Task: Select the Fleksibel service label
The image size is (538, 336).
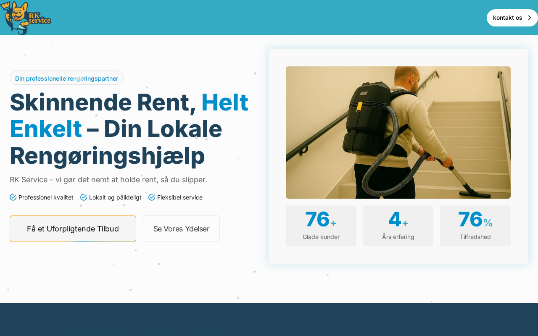Action: [x=180, y=197]
